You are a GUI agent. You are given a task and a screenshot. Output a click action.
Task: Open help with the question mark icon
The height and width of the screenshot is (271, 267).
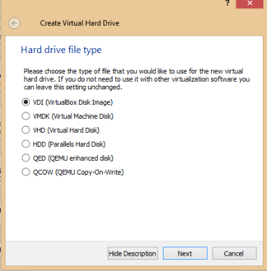pos(227,3)
